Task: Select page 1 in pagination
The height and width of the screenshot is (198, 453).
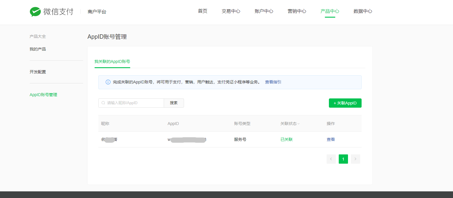Action: pos(343,159)
